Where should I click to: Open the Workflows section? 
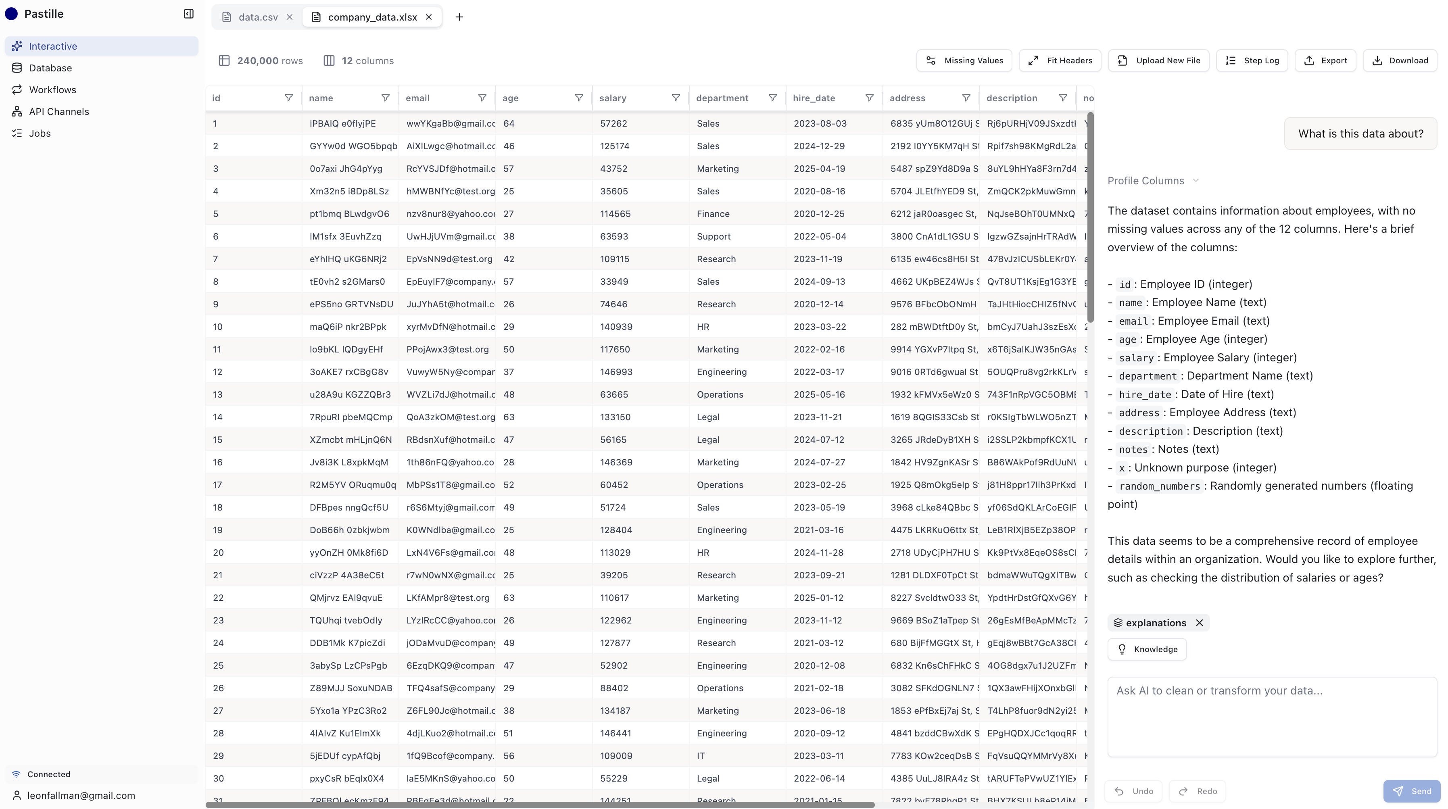coord(52,90)
